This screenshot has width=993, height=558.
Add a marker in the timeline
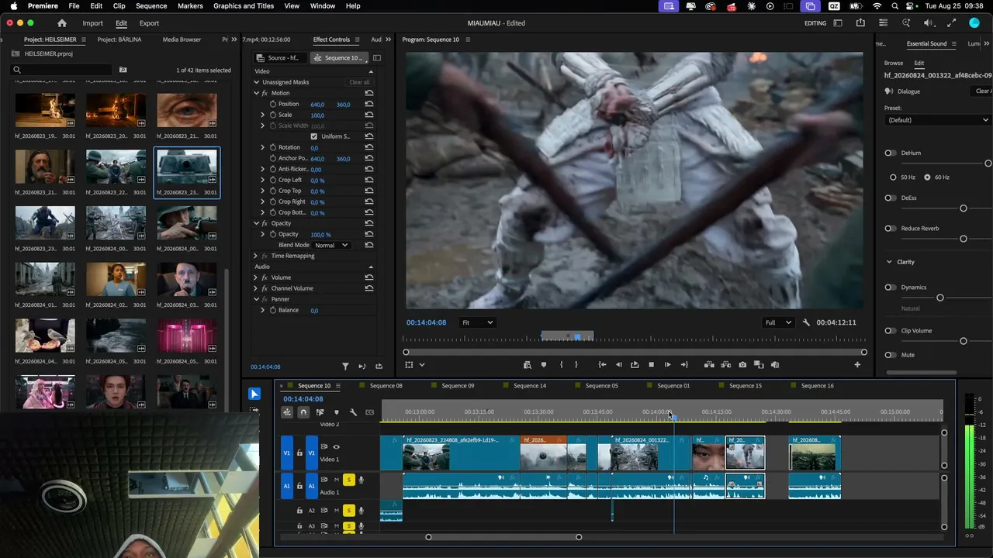pyautogui.click(x=336, y=412)
